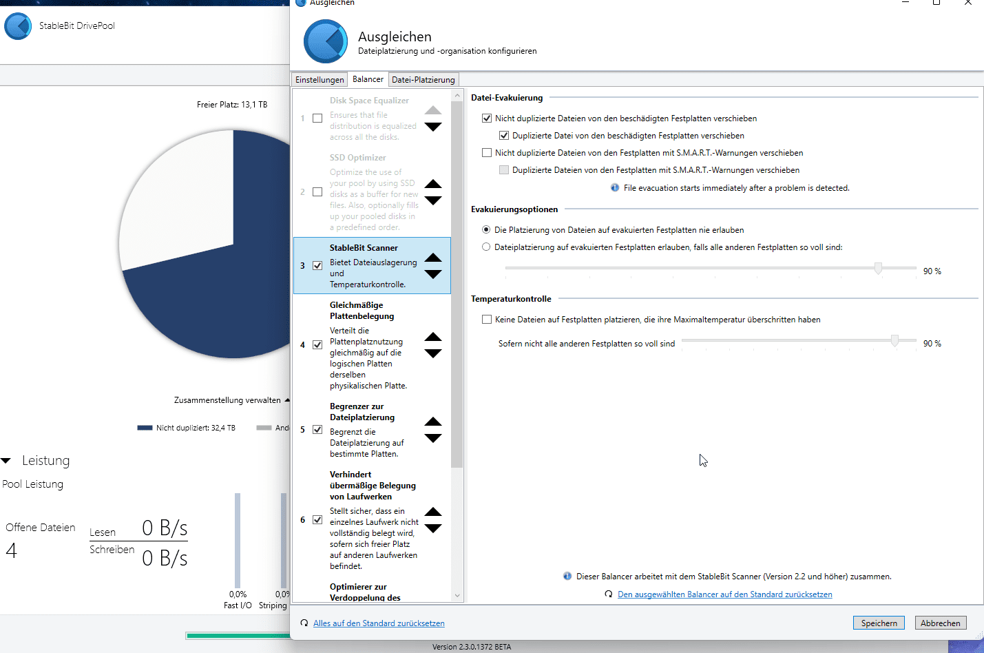Screen dimensions: 984x653
Task: Move Gleichmäßige Plattenbelegung balancer down
Action: click(x=433, y=353)
